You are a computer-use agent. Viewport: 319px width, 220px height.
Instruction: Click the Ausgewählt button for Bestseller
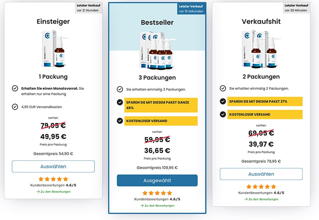(157, 180)
